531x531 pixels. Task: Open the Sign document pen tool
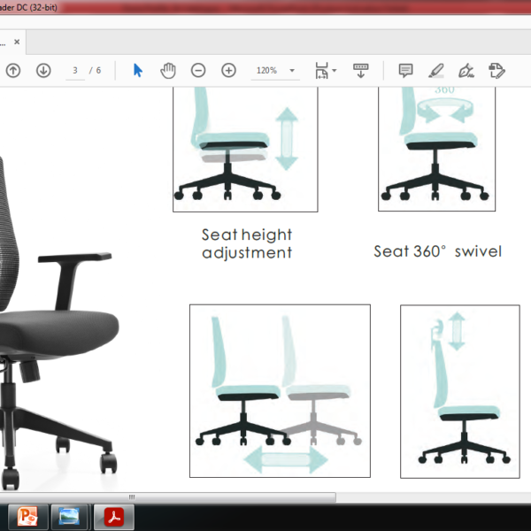(466, 71)
